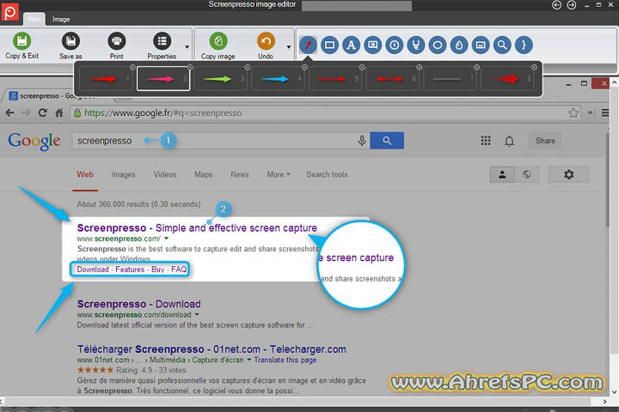The image size is (619, 412).
Task: Select the Text tool with letter A
Action: point(351,45)
